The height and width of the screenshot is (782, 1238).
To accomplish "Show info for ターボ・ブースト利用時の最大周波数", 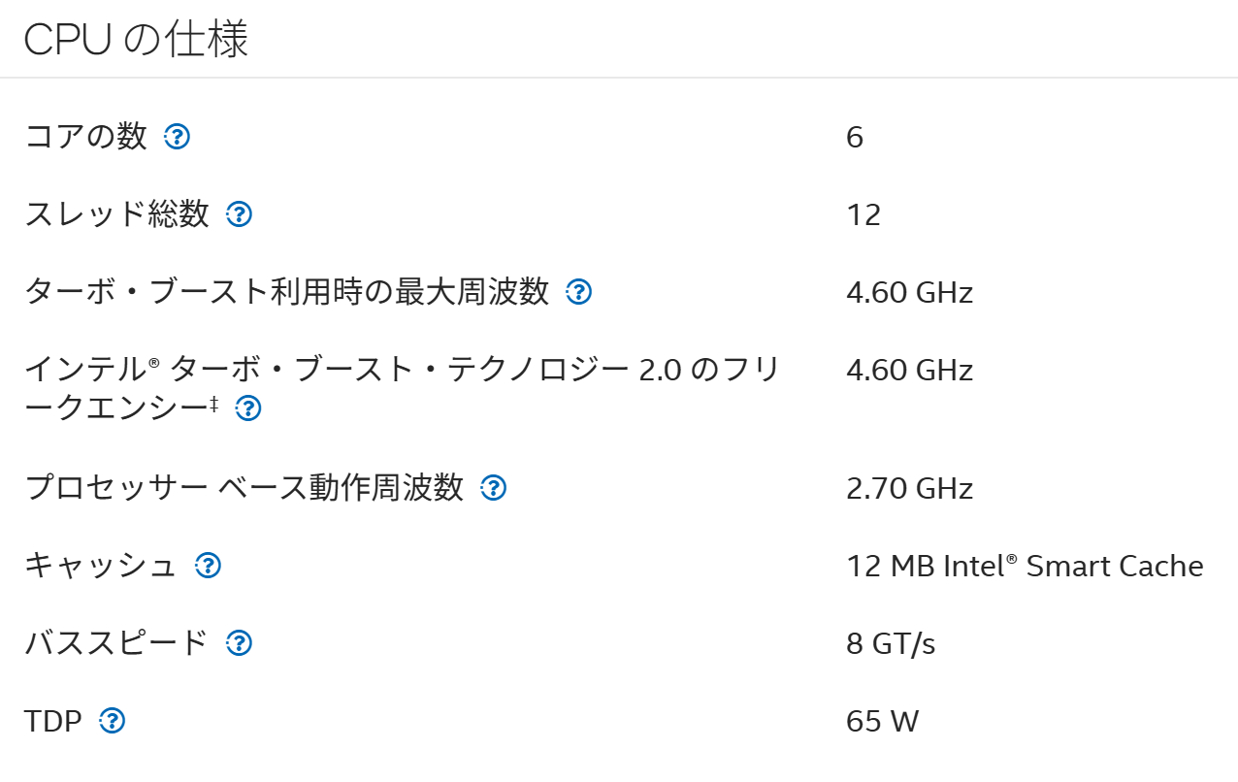I will [x=578, y=292].
